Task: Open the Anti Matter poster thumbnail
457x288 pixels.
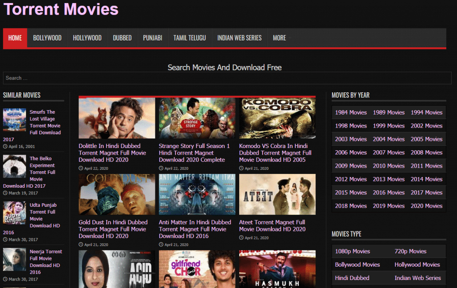Action: point(197,194)
